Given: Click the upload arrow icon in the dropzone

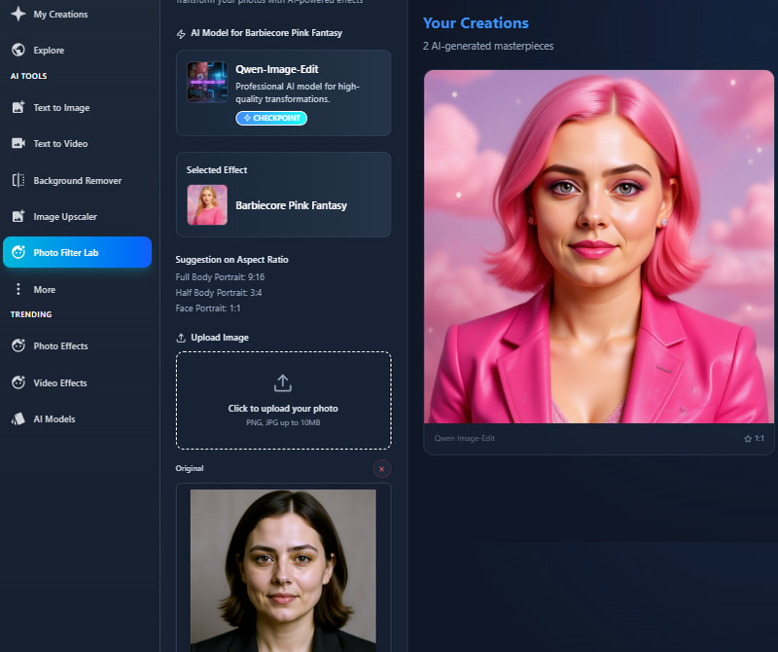Looking at the screenshot, I should pyautogui.click(x=283, y=382).
